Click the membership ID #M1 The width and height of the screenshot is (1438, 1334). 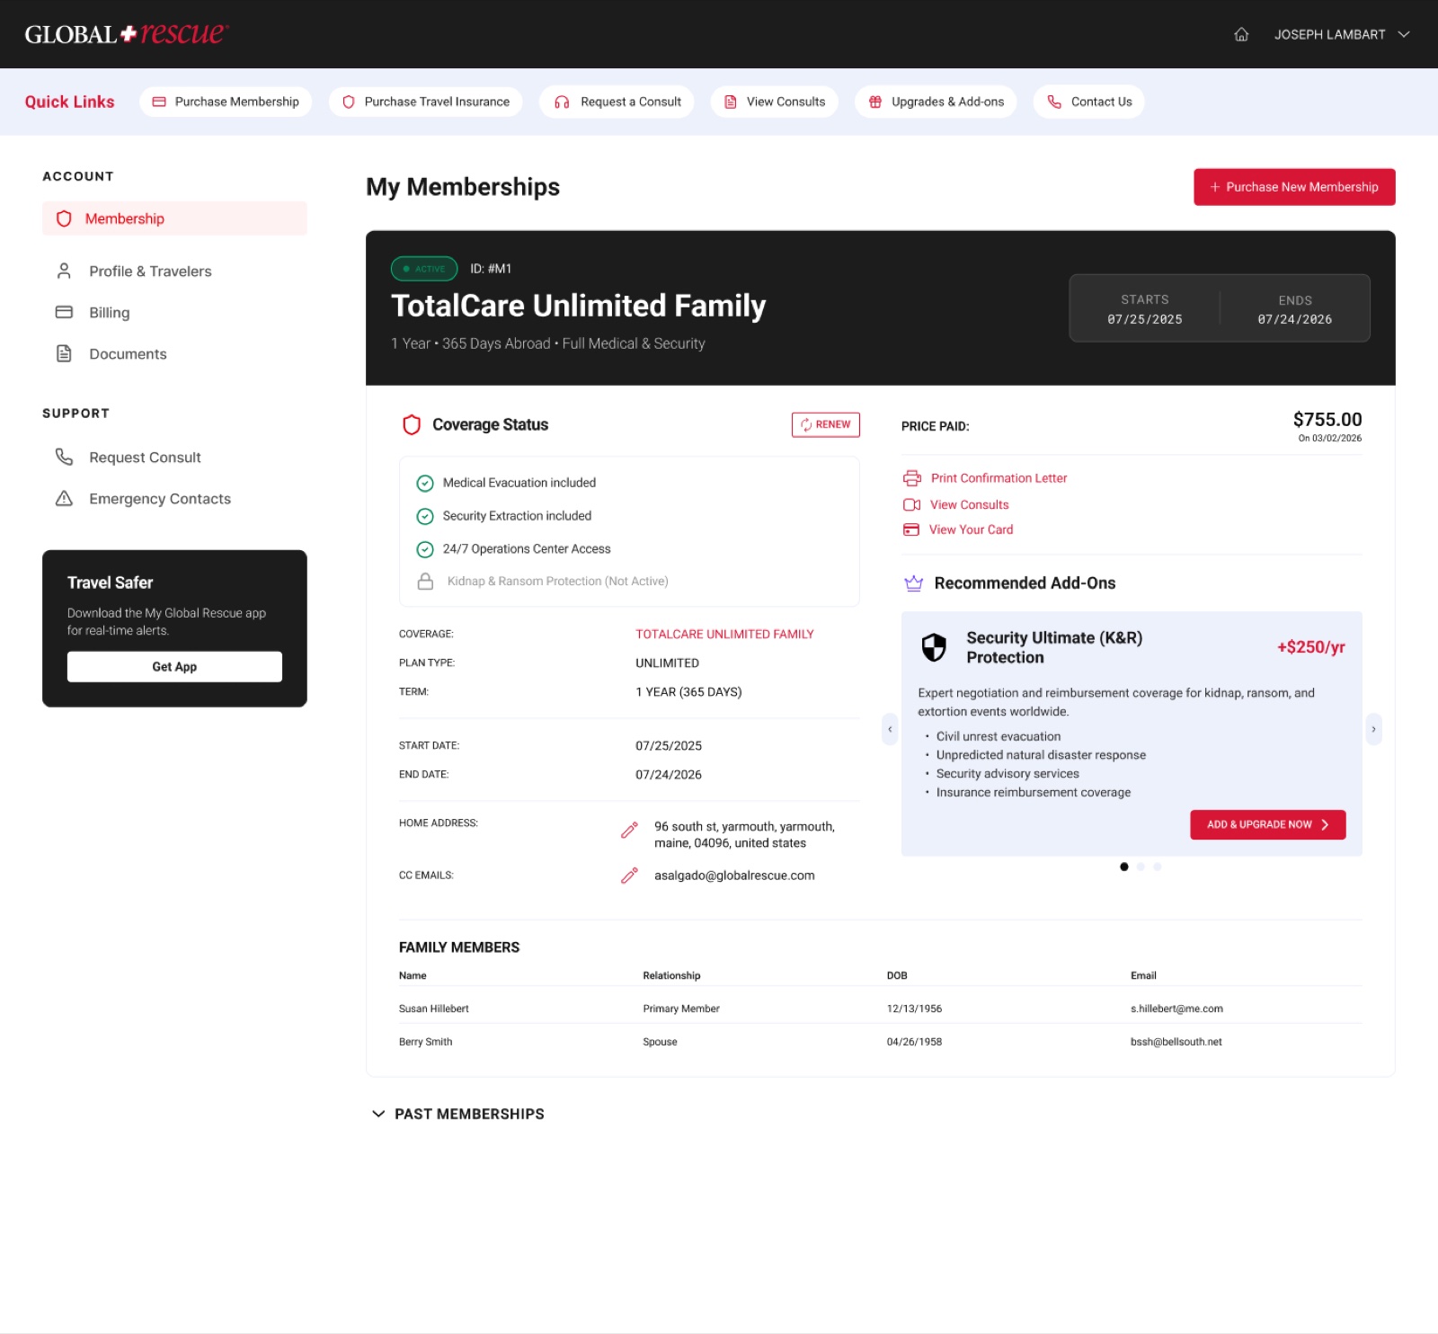(x=491, y=269)
